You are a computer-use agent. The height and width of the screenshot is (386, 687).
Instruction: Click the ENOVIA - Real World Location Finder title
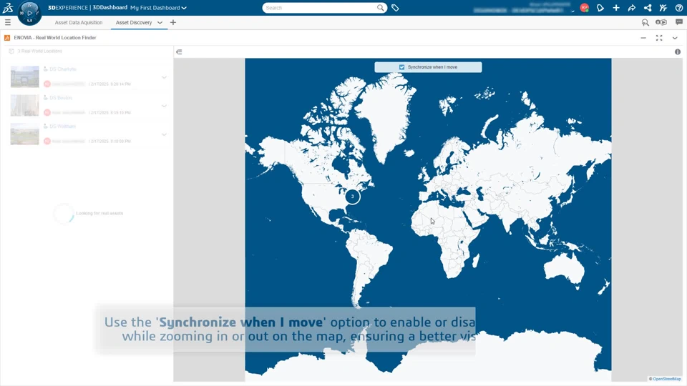point(55,38)
